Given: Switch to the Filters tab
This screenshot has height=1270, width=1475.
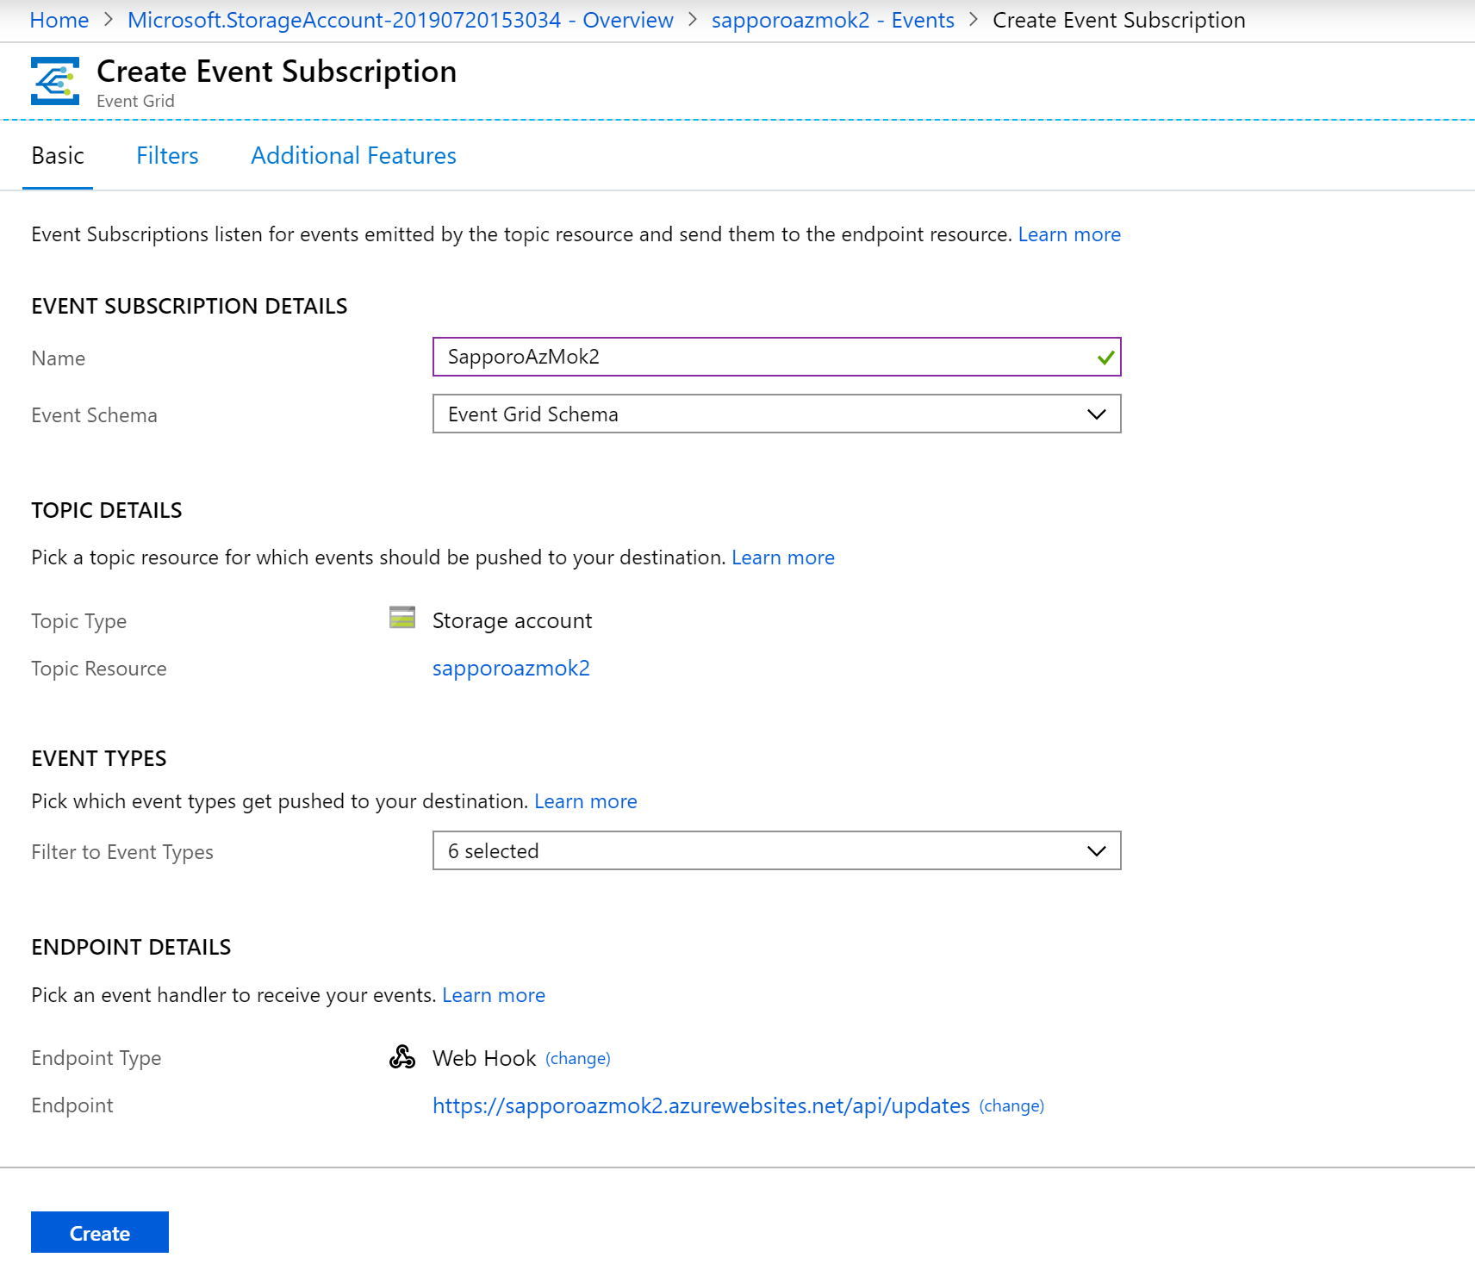Looking at the screenshot, I should tap(167, 156).
